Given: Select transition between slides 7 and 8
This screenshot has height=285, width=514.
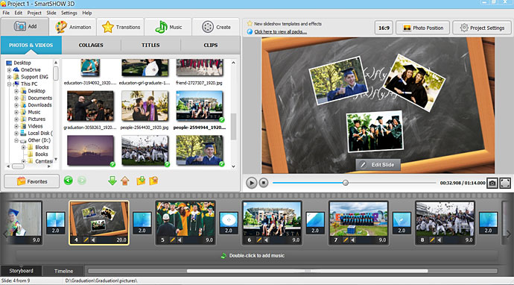Looking at the screenshot, I should 402,223.
